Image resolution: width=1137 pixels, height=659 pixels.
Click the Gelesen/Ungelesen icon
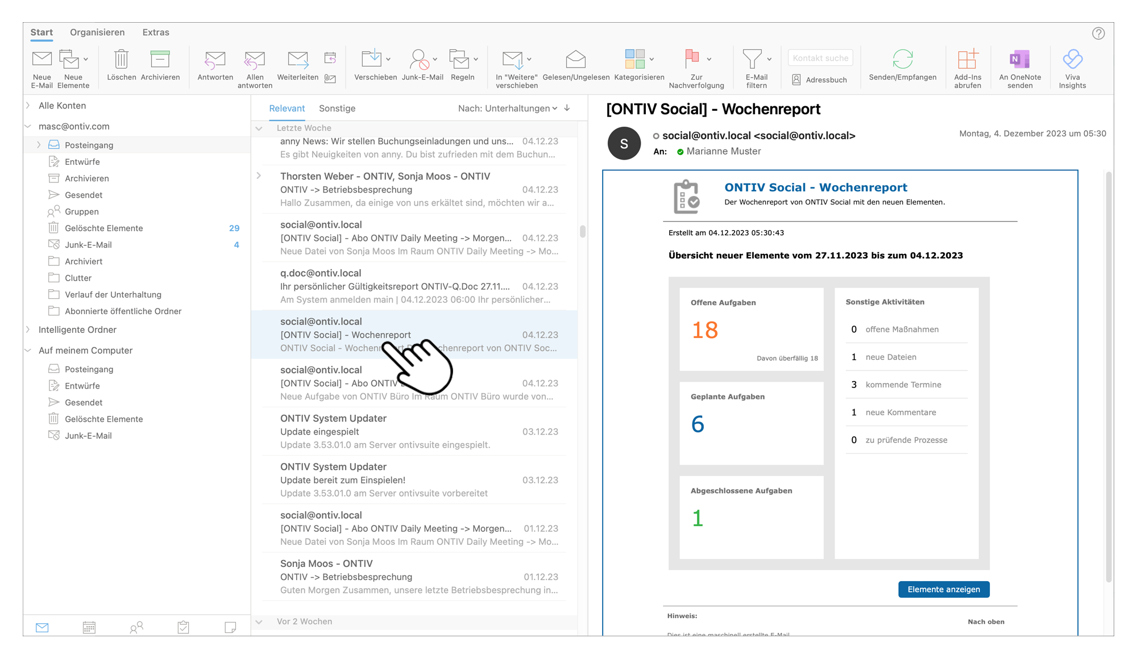[576, 59]
